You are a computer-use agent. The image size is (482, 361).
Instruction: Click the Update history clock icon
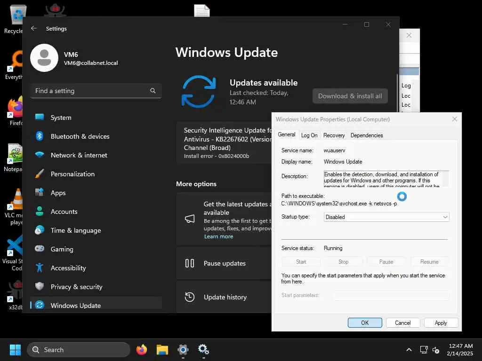click(190, 297)
